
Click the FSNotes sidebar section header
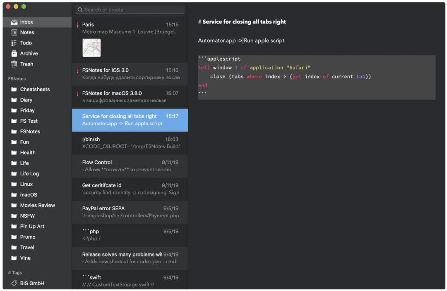[x=17, y=79]
